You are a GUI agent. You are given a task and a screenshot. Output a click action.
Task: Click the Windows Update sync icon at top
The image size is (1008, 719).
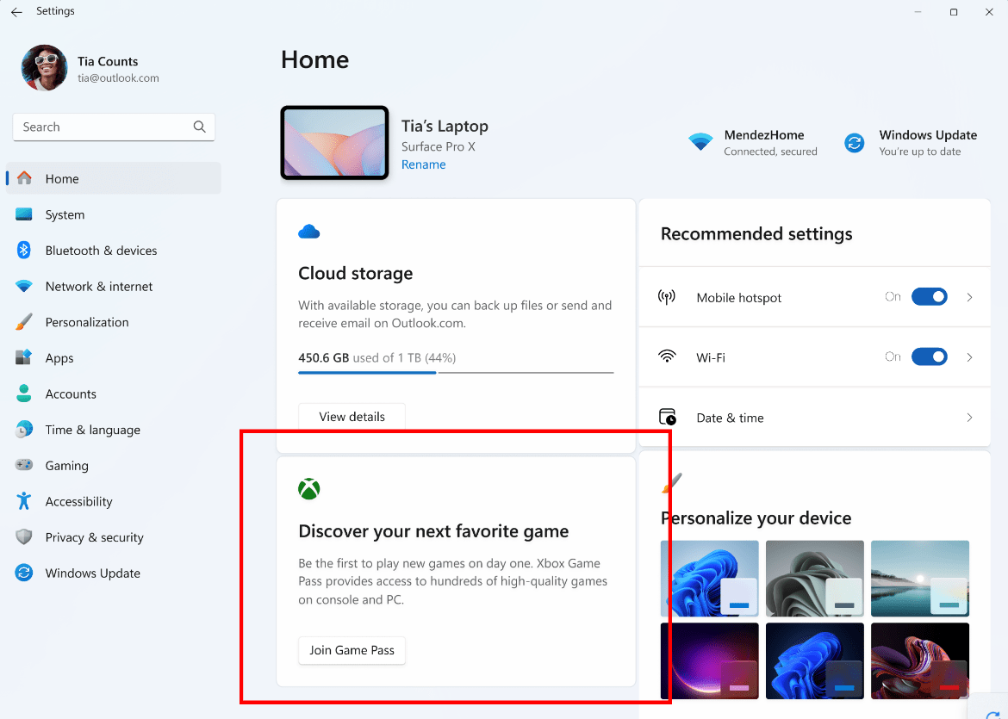coord(855,143)
